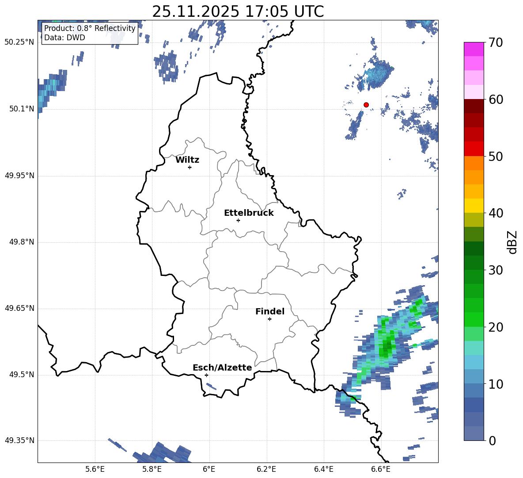The image size is (523, 478).
Task: Click the Ettelbruck station cross marker
Action: 238,220
